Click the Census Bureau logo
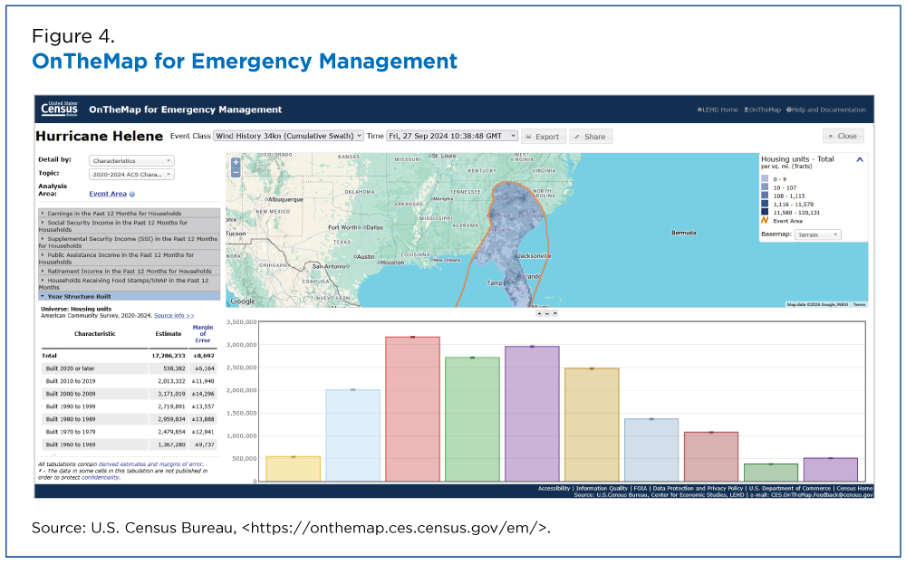Viewport: 906px width, 564px height. pyautogui.click(x=59, y=109)
